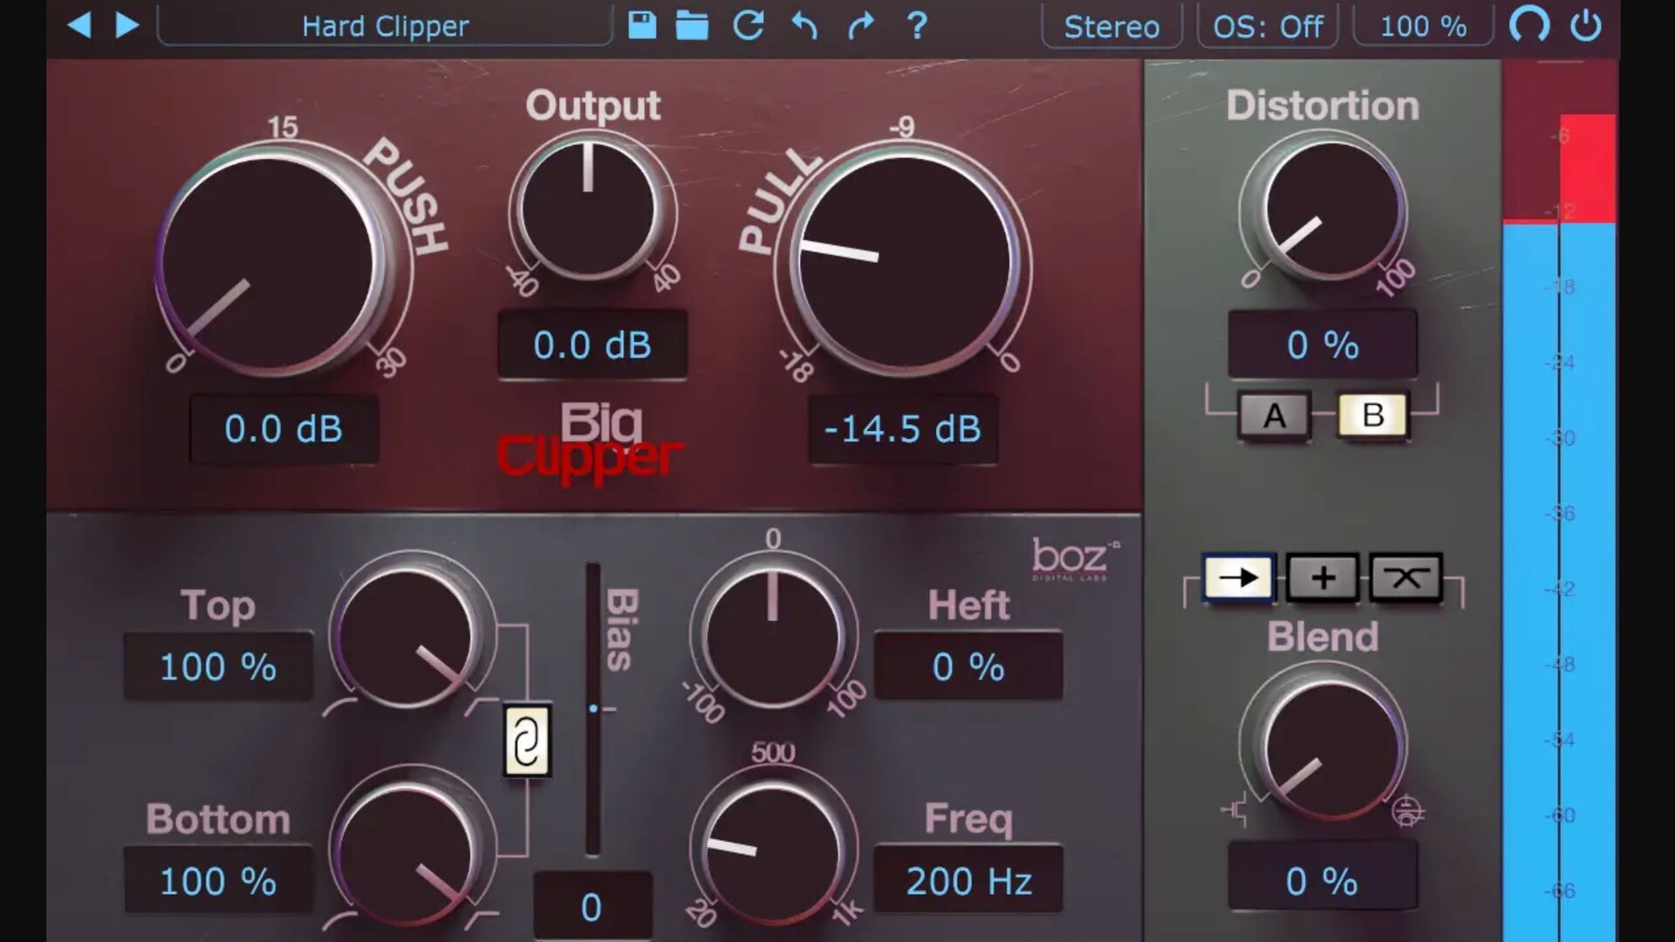
Task: Click the Pull -14.5 dB value field
Action: tap(902, 429)
